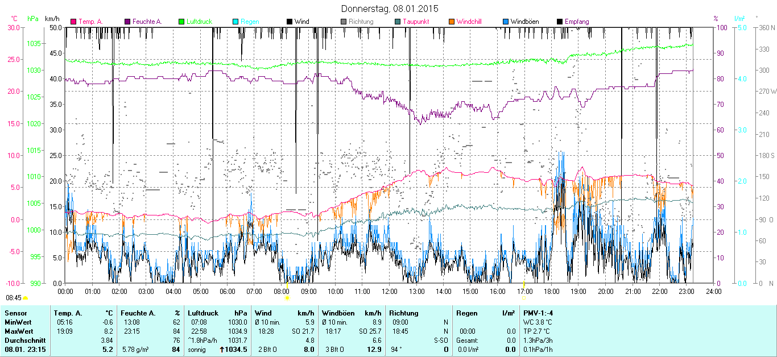Viewport: 777px width, 357px height.
Task: Click the Durchschnitt row label
Action: (x=24, y=340)
